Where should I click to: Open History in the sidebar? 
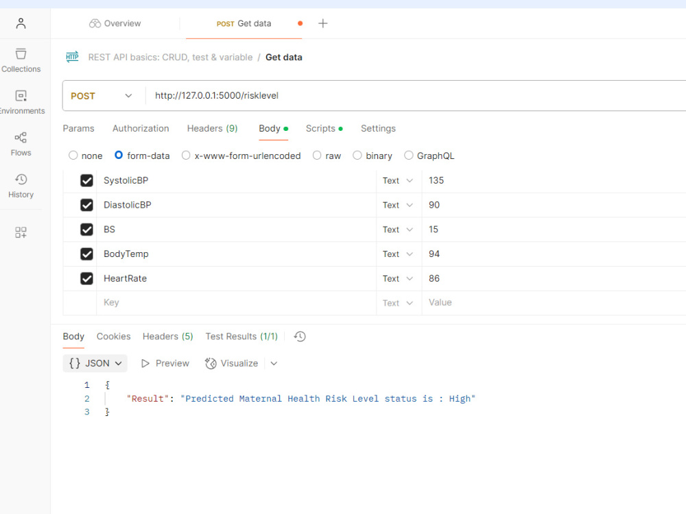21,186
